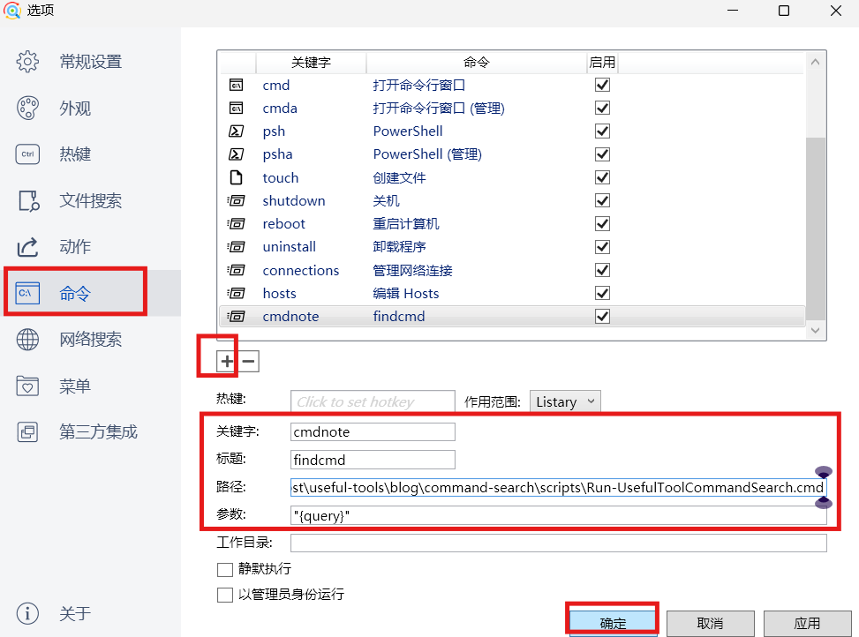Click the 命令 console icon

(27, 293)
